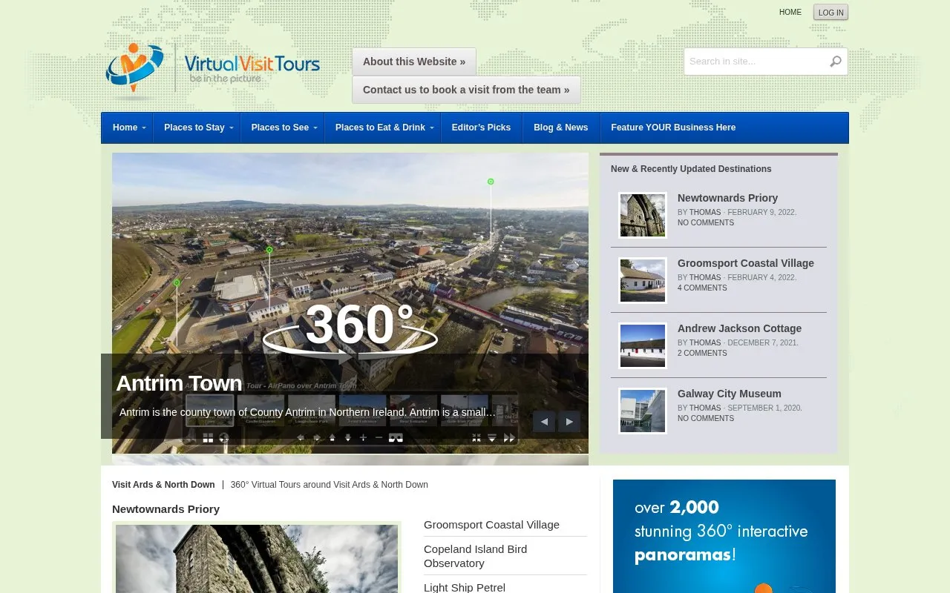This screenshot has height=593, width=950.
Task: Open NO COMMENTS under Galway City Museum
Action: (x=706, y=419)
